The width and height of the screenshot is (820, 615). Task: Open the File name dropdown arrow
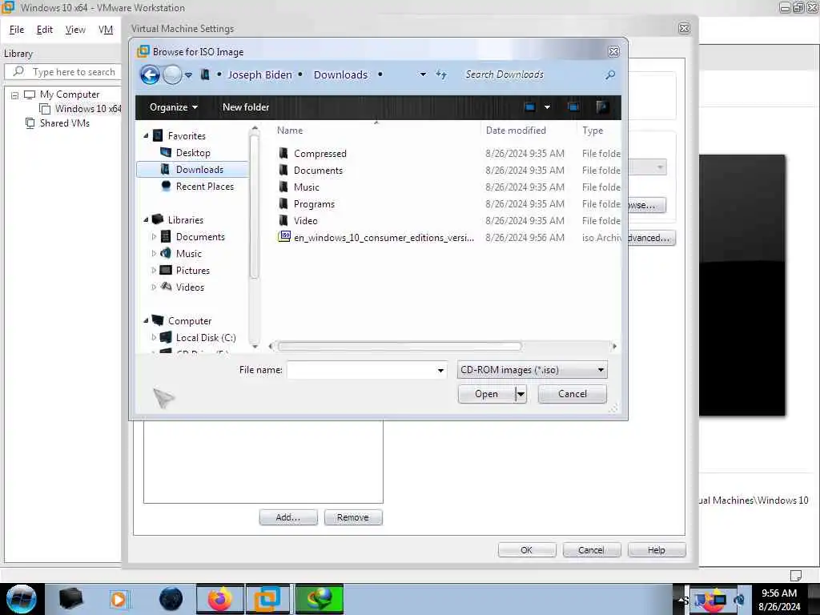[x=441, y=370]
